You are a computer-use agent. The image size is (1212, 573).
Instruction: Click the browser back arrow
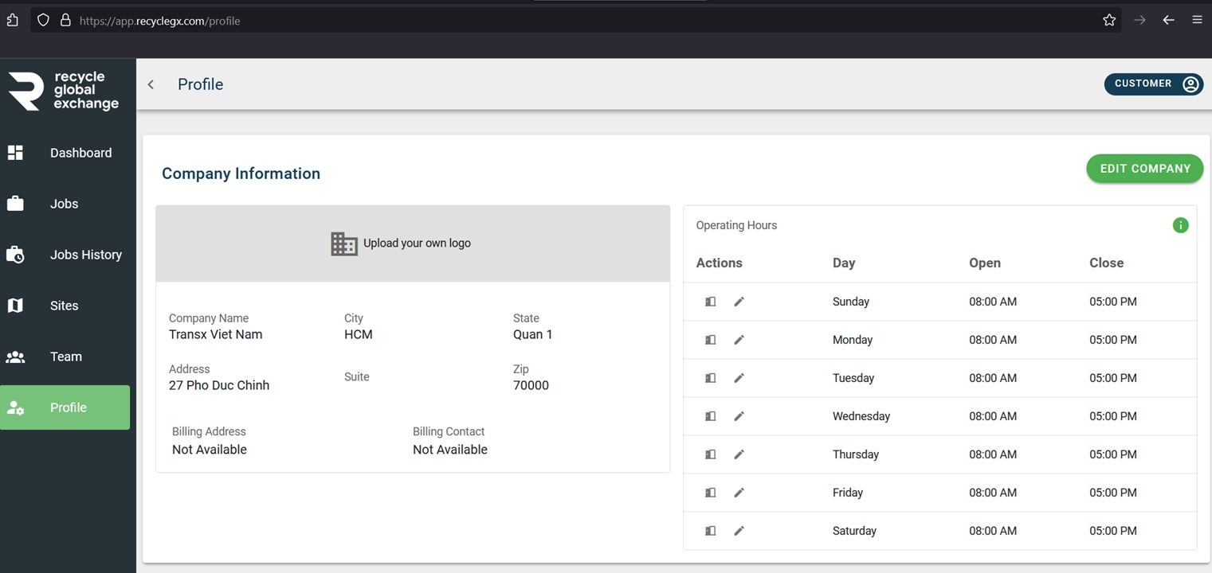[x=1168, y=21]
